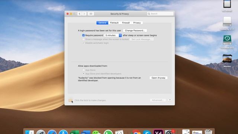Open System Preferences dock icon with badge

click(x=170, y=132)
